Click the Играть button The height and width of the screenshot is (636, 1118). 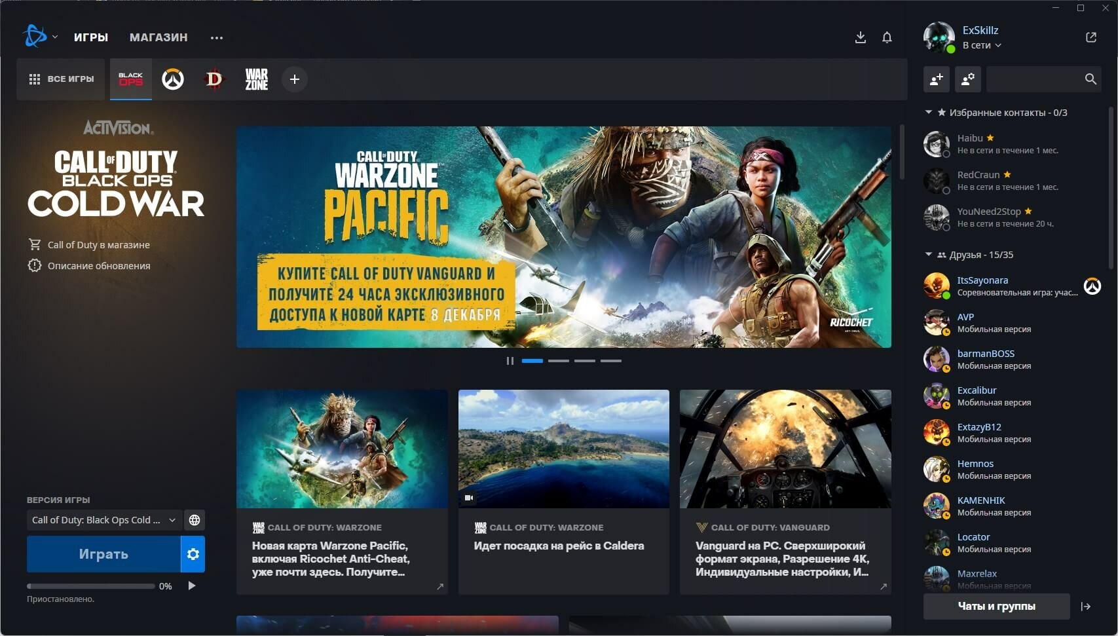click(x=103, y=554)
